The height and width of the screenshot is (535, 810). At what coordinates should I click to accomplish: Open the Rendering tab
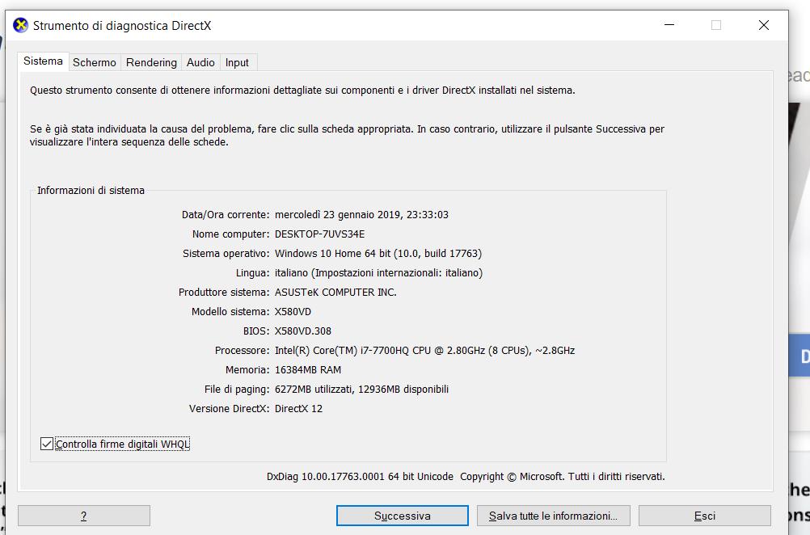point(151,62)
